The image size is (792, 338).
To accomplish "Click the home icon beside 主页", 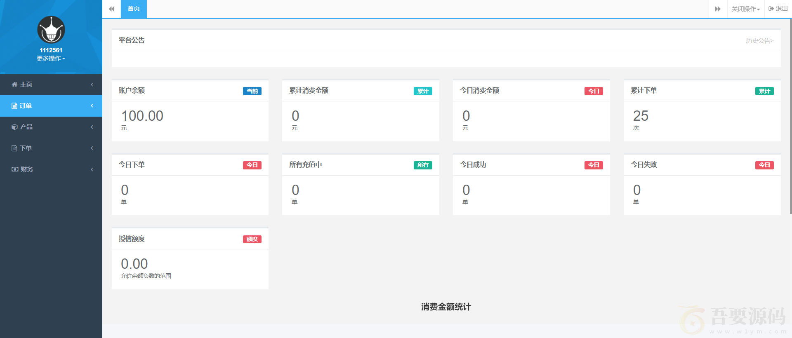I will 14,84.
